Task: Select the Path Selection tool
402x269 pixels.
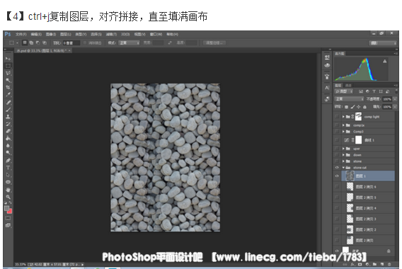Action: pyautogui.click(x=8, y=175)
